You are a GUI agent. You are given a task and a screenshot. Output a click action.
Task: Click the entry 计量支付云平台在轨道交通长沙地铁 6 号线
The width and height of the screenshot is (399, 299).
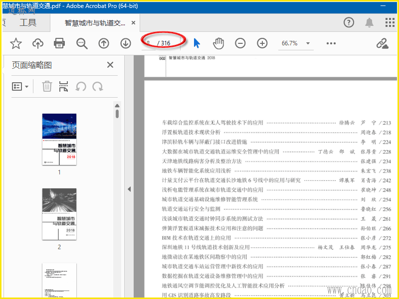pyautogui.click(x=231, y=180)
